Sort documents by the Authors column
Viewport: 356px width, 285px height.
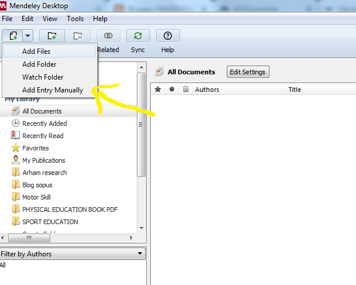[x=239, y=90]
